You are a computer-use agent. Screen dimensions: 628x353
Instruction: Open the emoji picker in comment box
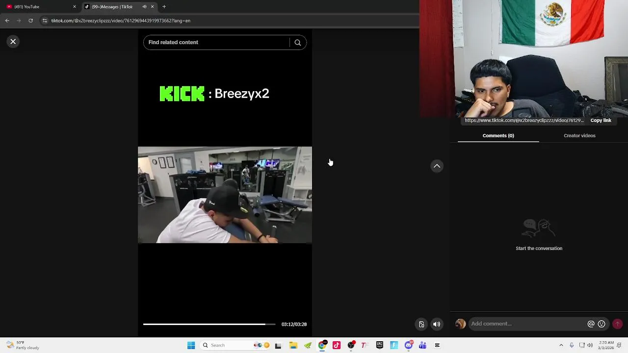click(x=602, y=324)
